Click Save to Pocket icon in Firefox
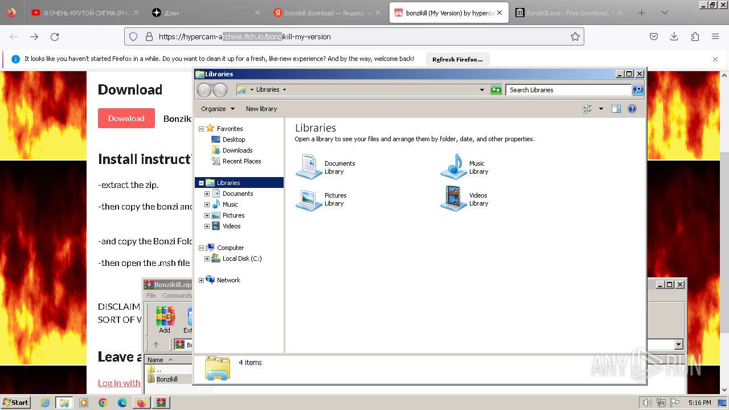This screenshot has width=729, height=410. point(654,36)
